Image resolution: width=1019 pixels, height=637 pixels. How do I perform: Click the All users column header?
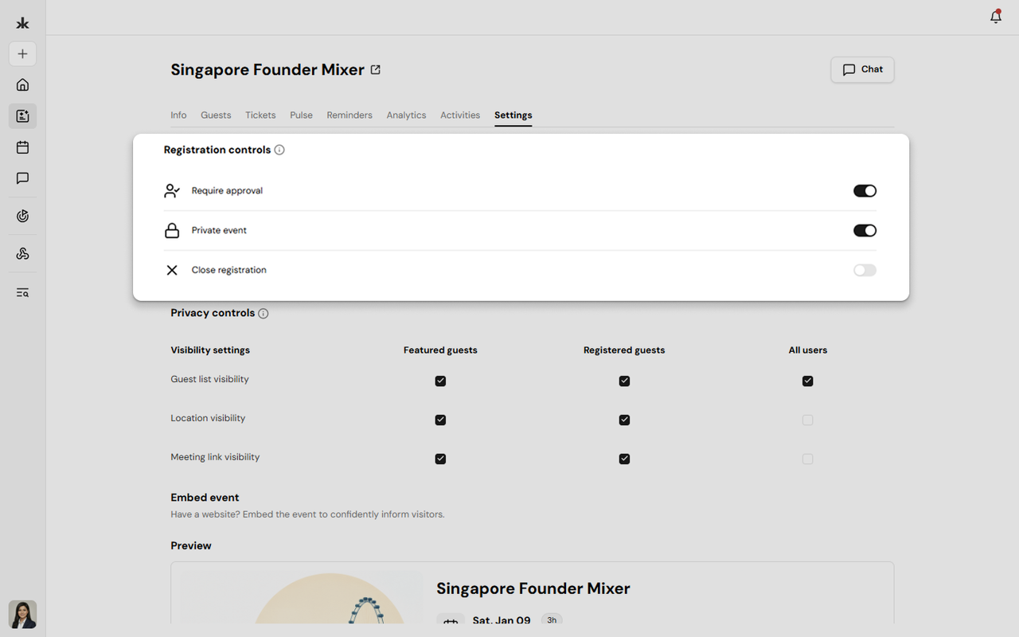pos(808,350)
